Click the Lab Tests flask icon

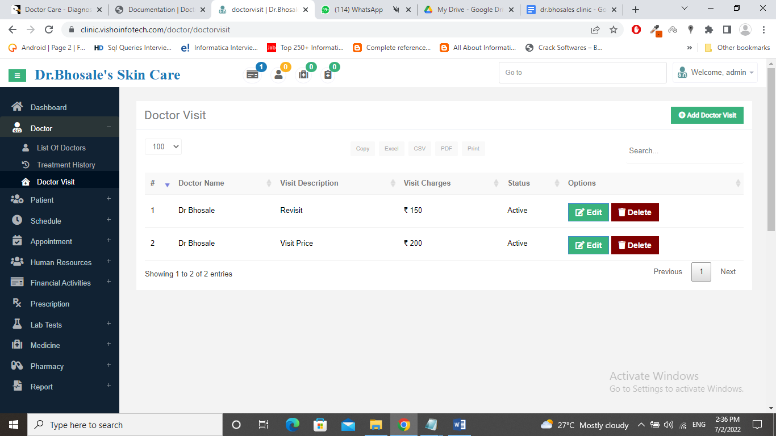tap(17, 324)
